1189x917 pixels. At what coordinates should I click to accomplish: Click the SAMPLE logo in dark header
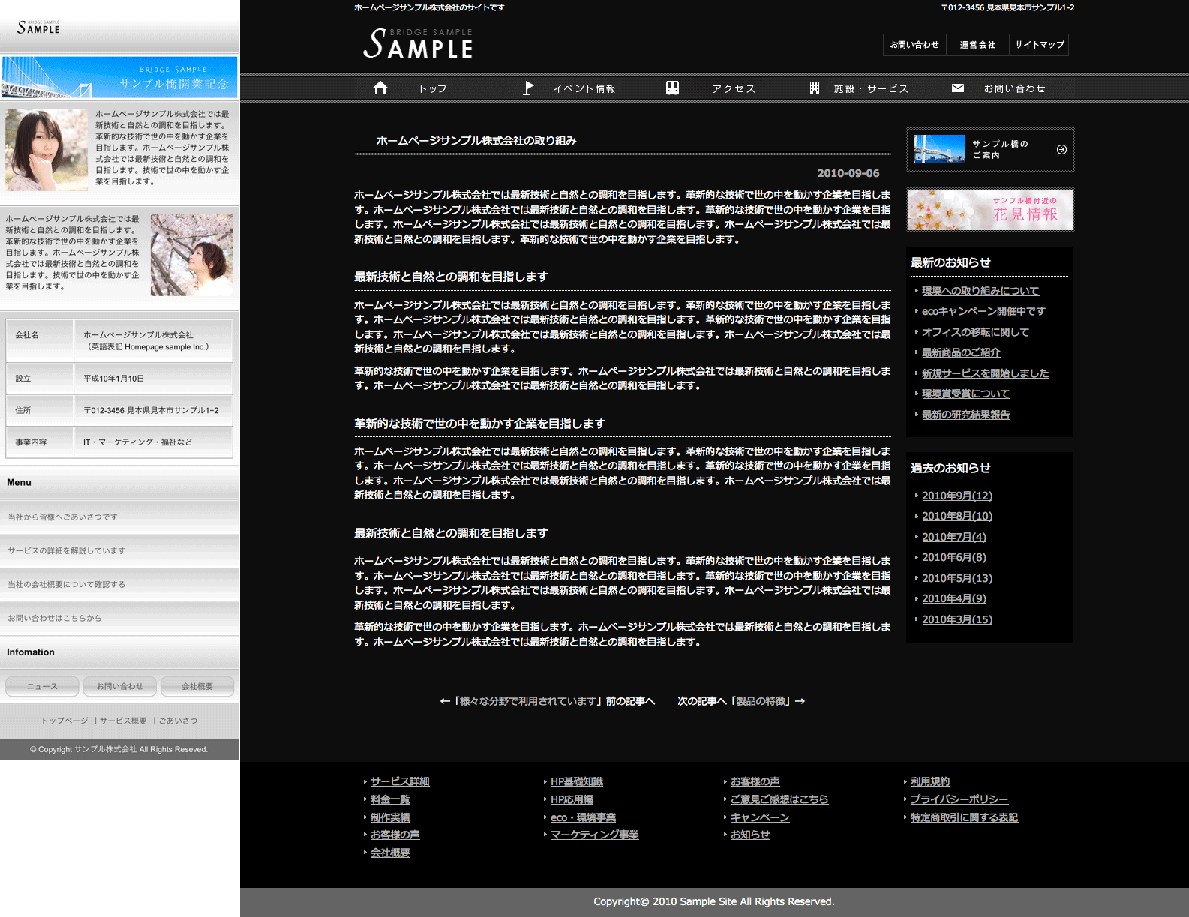(x=418, y=44)
